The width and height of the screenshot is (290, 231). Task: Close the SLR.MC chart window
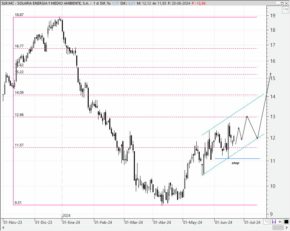click(286, 3)
